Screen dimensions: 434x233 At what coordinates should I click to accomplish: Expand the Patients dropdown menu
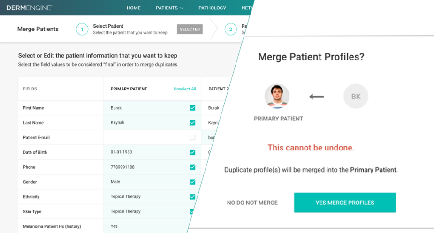point(169,8)
